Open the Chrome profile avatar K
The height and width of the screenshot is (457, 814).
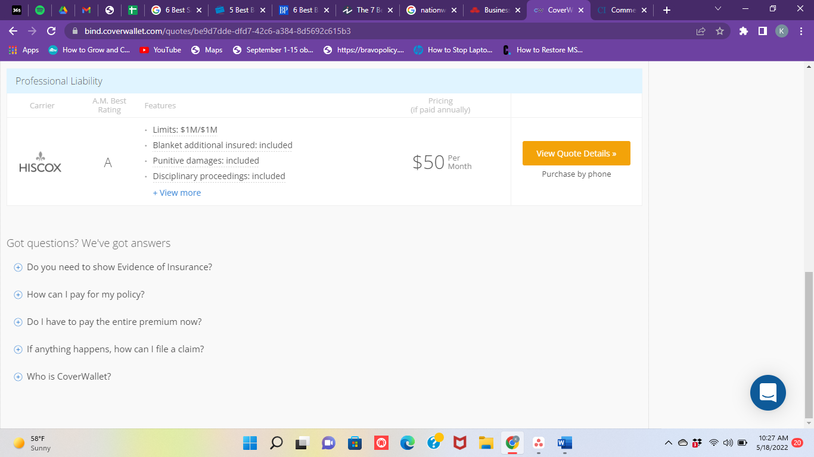[x=781, y=31]
